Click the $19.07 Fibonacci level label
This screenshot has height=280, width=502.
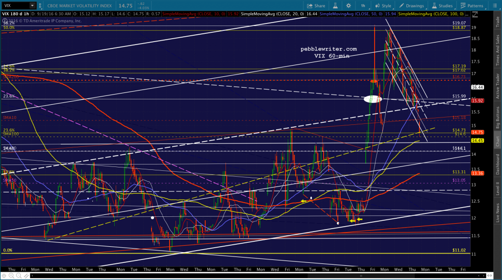pyautogui.click(x=459, y=23)
